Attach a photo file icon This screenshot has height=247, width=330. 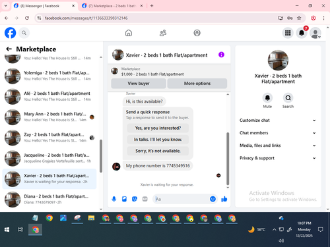pyautogui.click(x=124, y=199)
